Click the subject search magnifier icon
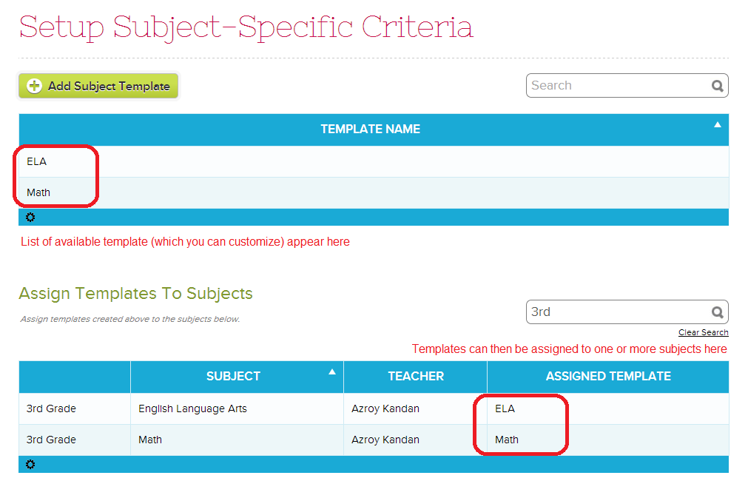This screenshot has width=748, height=481. pyautogui.click(x=717, y=312)
